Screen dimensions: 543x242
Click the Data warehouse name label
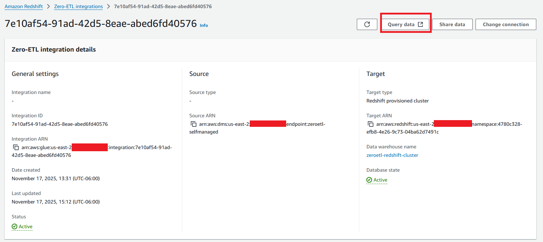391,147
